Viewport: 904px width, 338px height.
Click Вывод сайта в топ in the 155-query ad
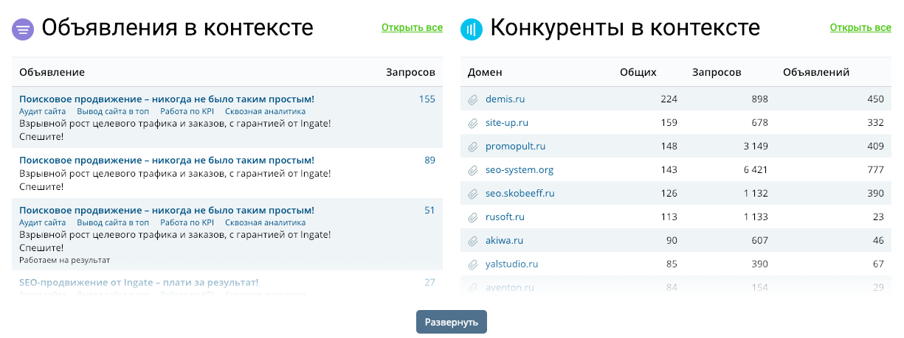[x=113, y=111]
